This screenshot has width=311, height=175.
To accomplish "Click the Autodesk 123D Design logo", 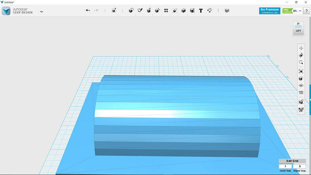I will pyautogui.click(x=6, y=11).
